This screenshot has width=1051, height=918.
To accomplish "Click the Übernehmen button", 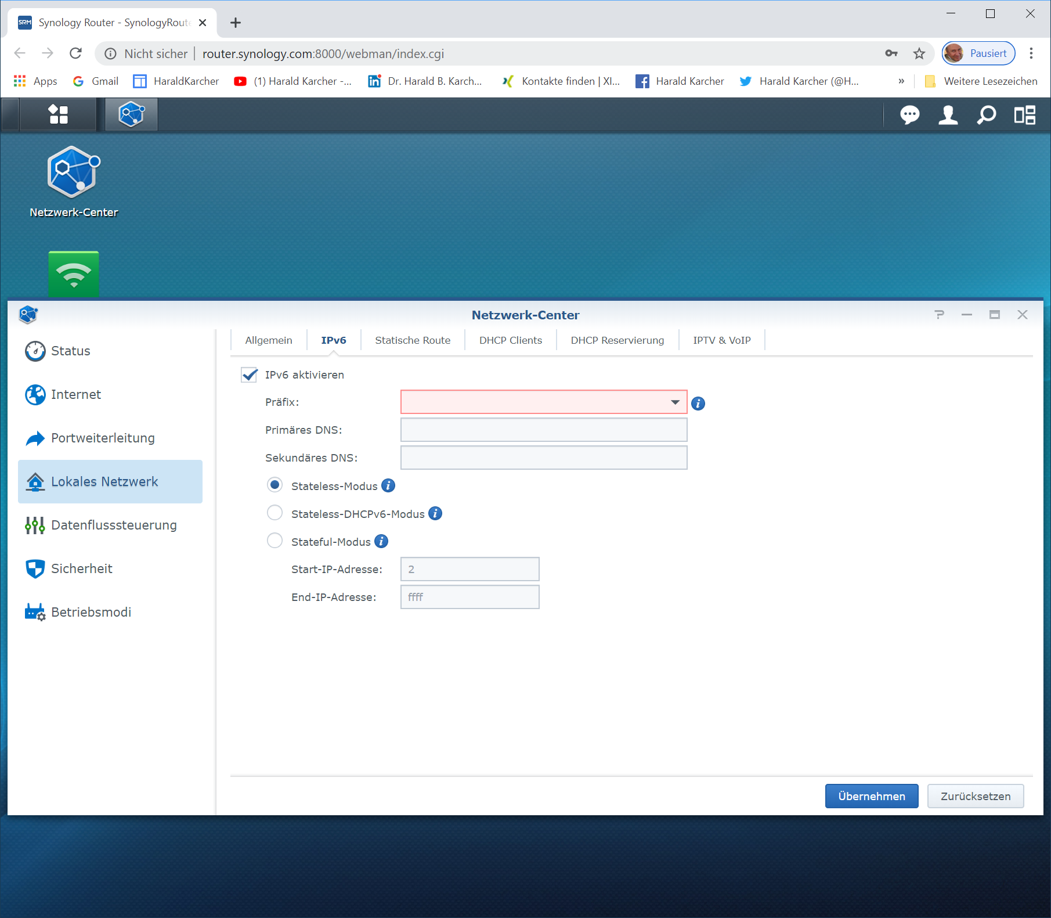I will pos(871,796).
